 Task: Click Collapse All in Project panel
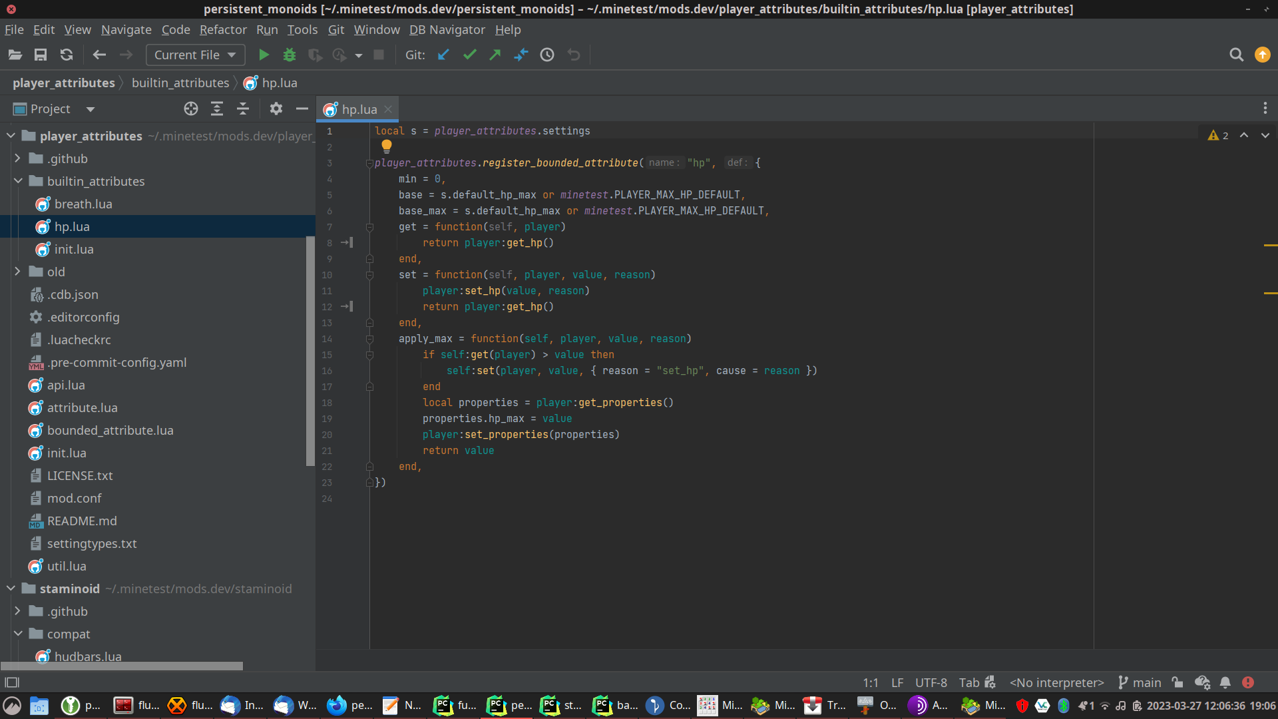[x=243, y=109]
